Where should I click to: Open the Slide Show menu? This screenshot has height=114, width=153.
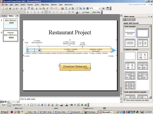click(x=45, y=5)
